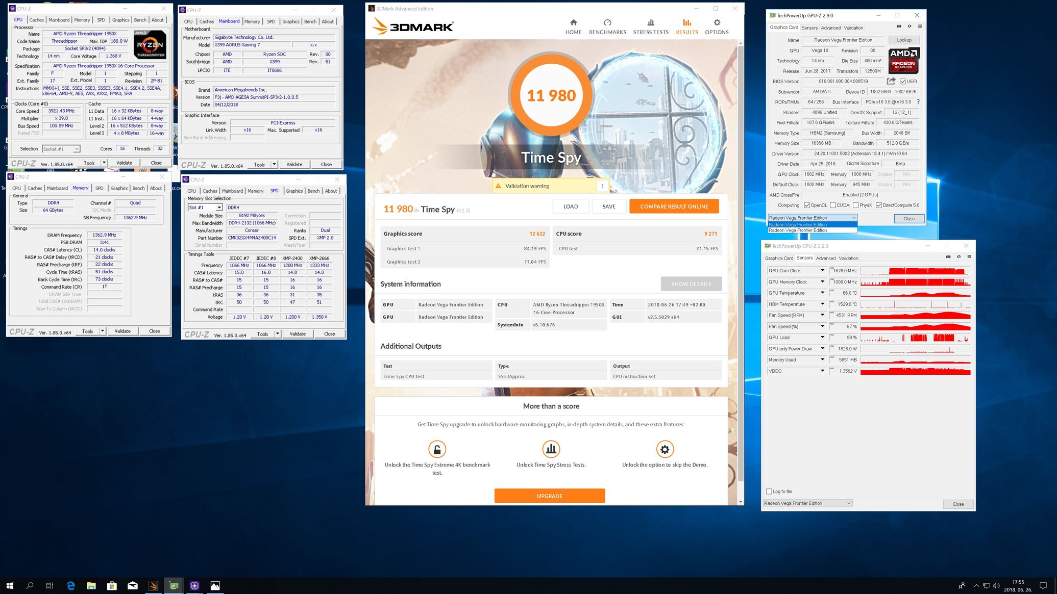The image size is (1057, 594).
Task: Click the 3DMark vertical scrollbar thumb
Action: coord(741,263)
